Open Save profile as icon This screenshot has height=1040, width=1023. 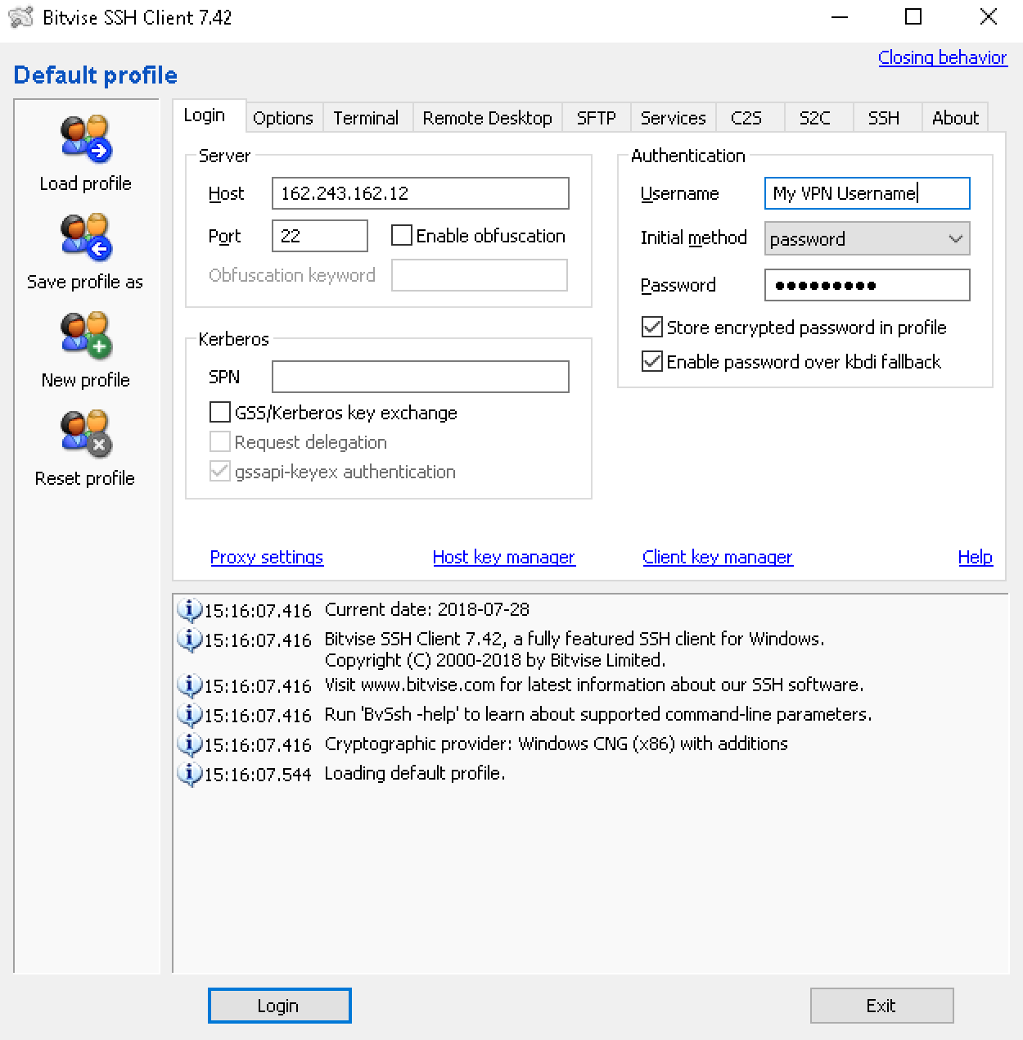tap(86, 237)
